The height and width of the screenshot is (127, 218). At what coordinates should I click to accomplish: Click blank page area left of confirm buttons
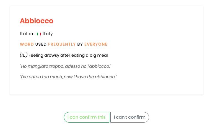pyautogui.click(x=32, y=117)
